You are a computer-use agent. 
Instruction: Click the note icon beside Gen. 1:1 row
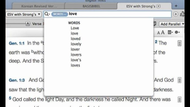(180, 43)
